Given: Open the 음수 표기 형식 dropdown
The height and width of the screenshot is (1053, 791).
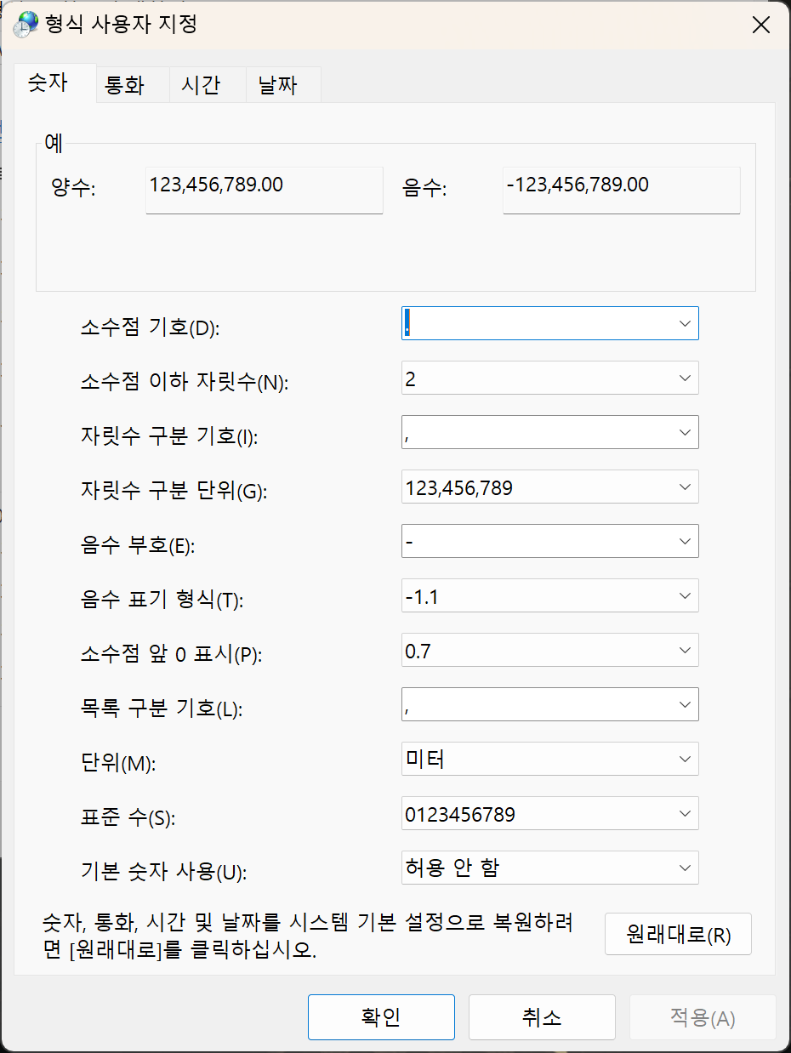Looking at the screenshot, I should click(x=685, y=596).
